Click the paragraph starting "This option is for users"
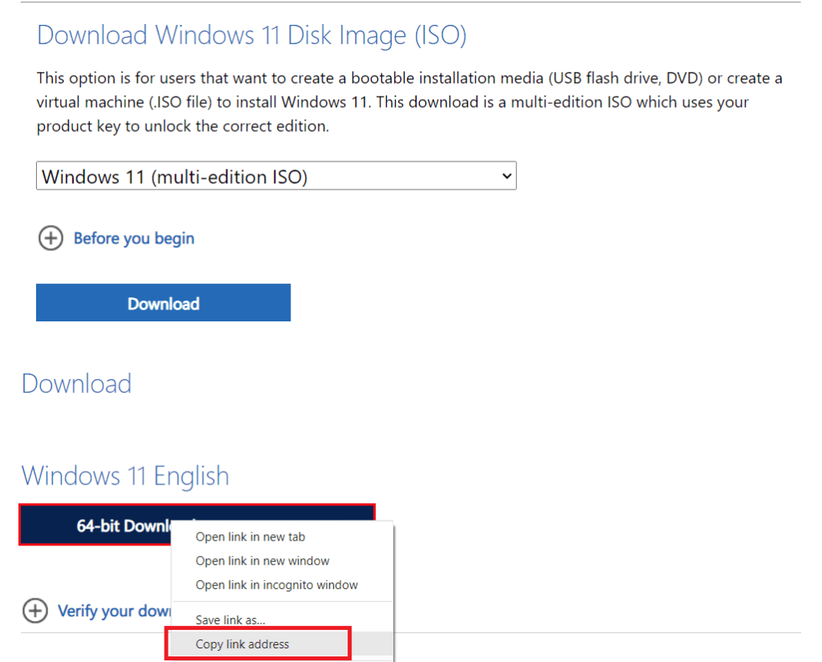 click(409, 102)
